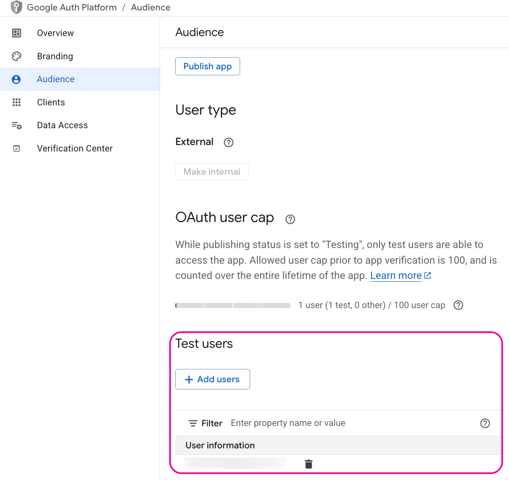
Task: Open the Overview menu item
Action: click(55, 33)
